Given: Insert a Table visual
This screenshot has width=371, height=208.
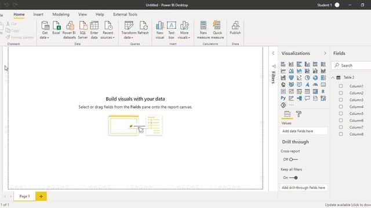Looking at the screenshot, I should (x=307, y=91).
